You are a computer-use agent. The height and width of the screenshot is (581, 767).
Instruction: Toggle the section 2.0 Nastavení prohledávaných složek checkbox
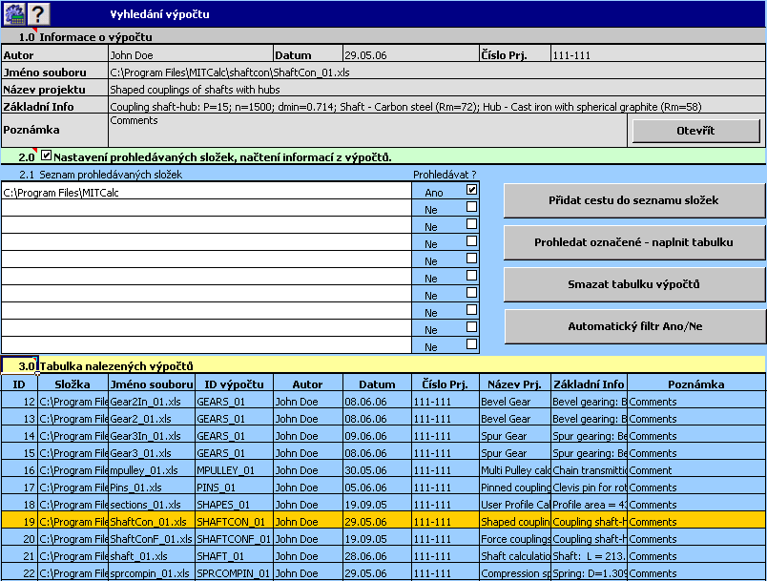46,156
